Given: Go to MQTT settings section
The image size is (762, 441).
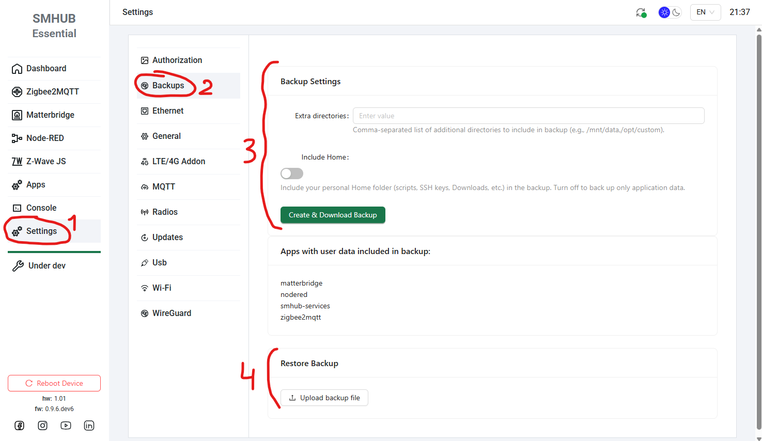Looking at the screenshot, I should click(x=163, y=186).
